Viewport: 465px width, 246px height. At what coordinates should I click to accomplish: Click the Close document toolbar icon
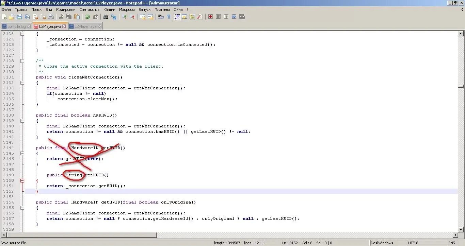click(x=35, y=17)
